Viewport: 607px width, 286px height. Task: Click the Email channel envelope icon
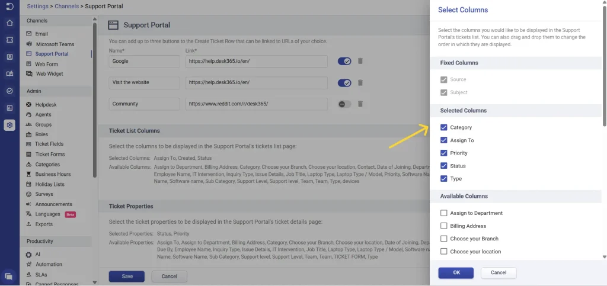coord(28,34)
